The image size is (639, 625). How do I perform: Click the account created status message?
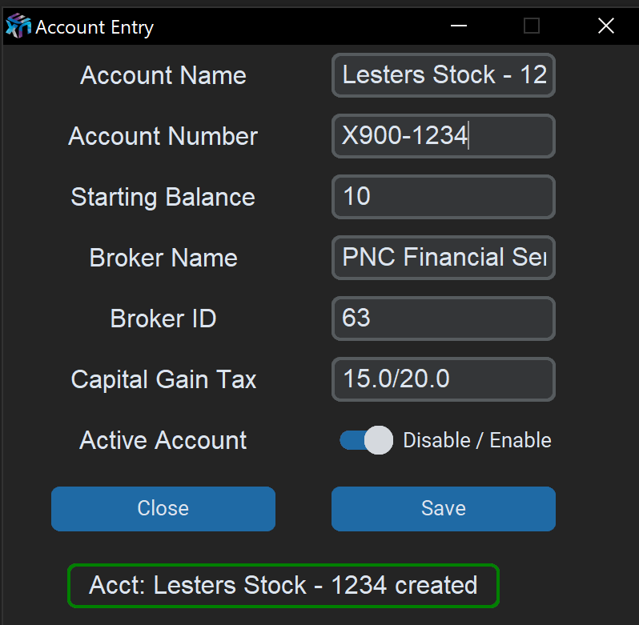[283, 586]
